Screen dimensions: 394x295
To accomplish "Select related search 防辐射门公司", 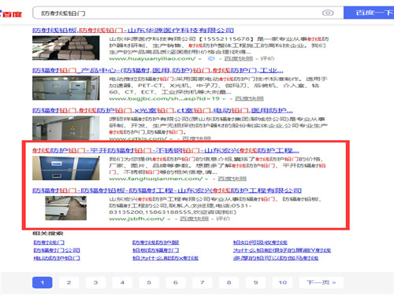I will coord(57,250).
